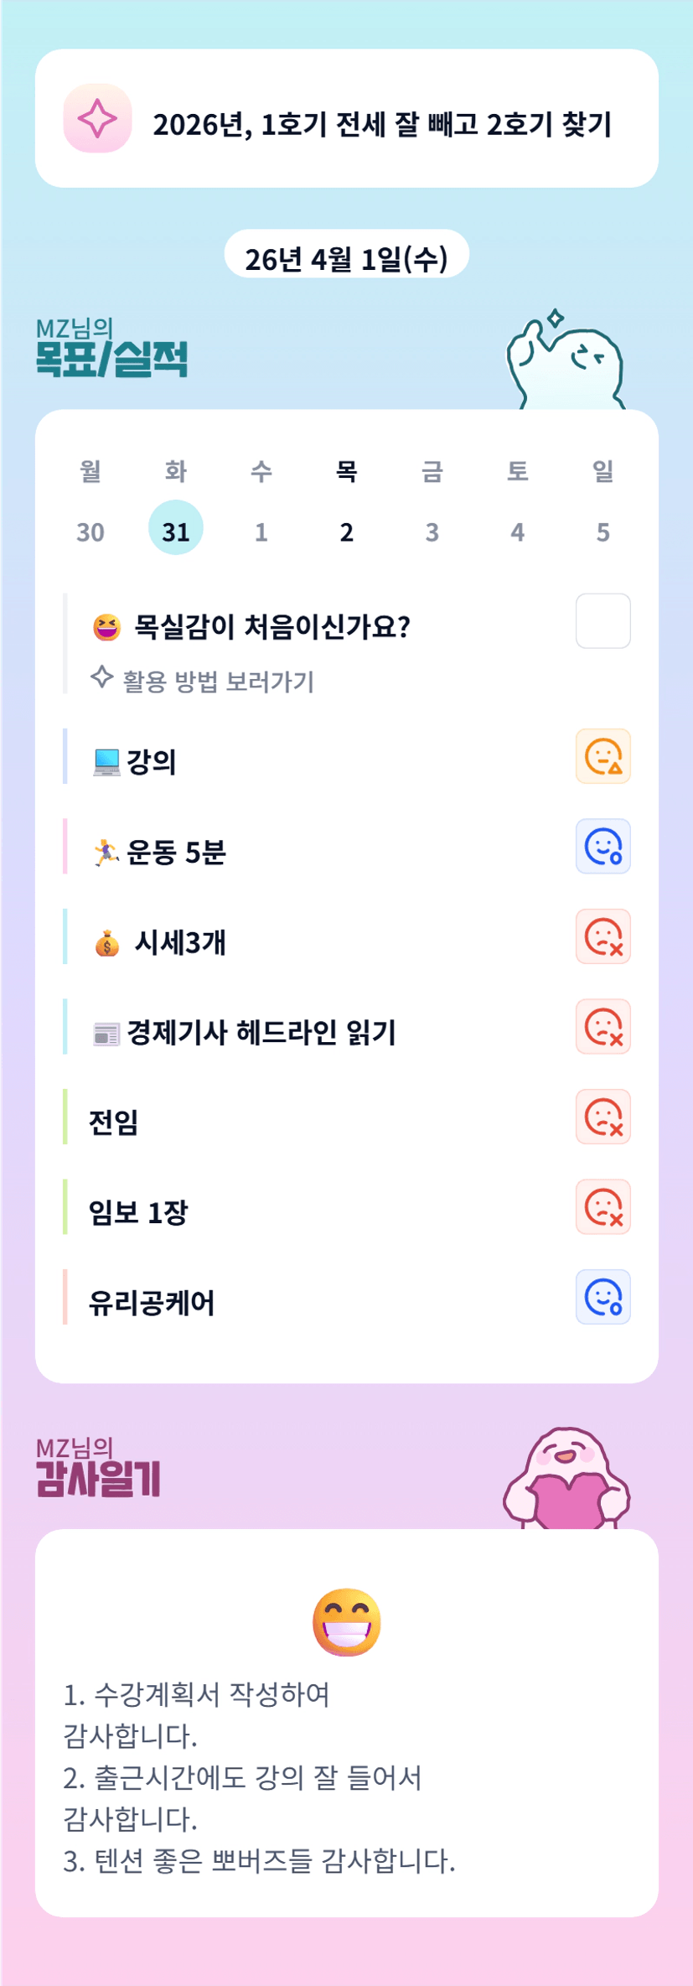Click the 2026년 goal title text
Image resolution: width=693 pixels, height=1986 pixels.
[382, 125]
